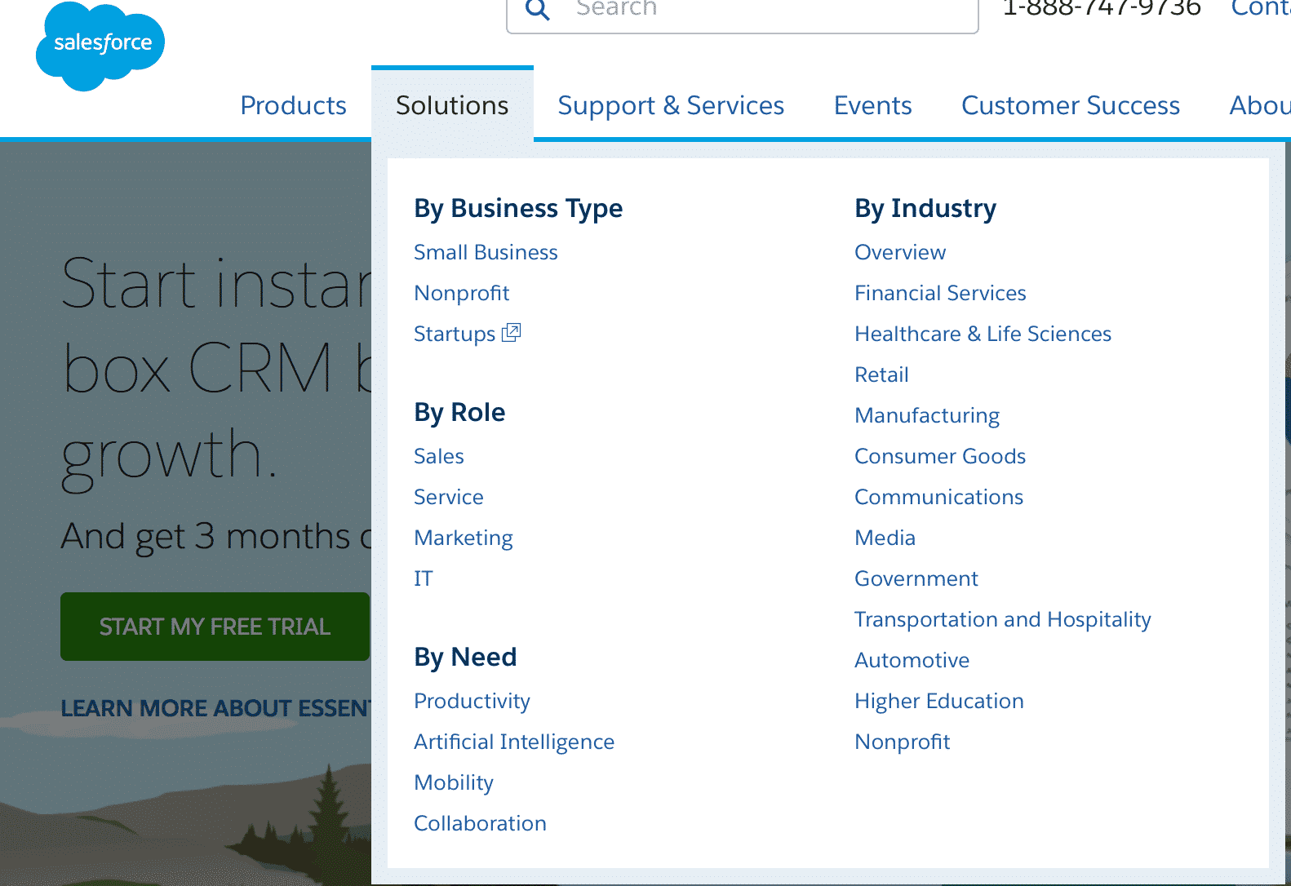Open Transportation and Hospitality link
The width and height of the screenshot is (1291, 886).
pos(1002,619)
